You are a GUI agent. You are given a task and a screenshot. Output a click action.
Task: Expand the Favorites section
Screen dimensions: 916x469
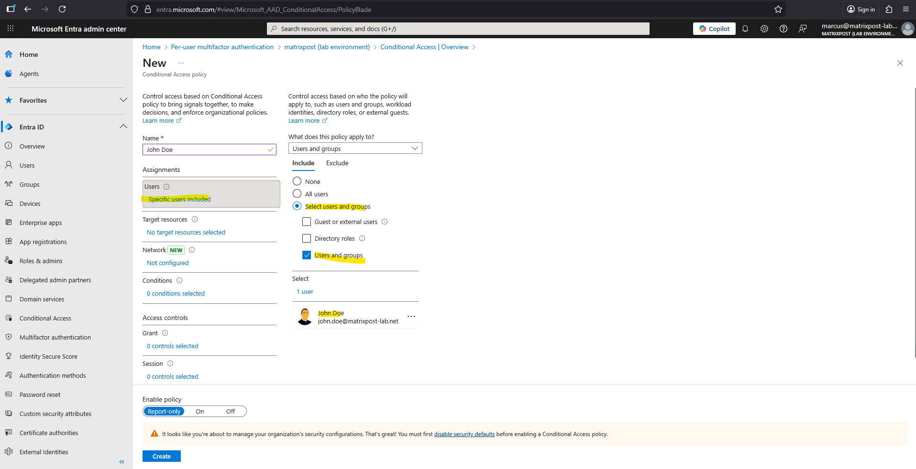click(123, 100)
